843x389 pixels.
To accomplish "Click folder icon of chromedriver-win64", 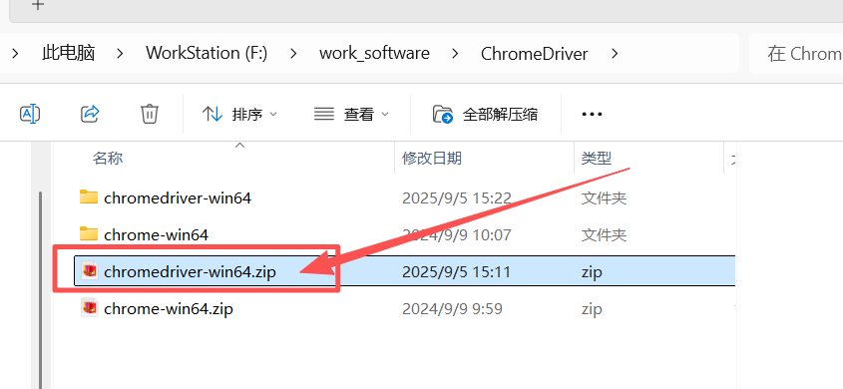I will click(x=89, y=197).
